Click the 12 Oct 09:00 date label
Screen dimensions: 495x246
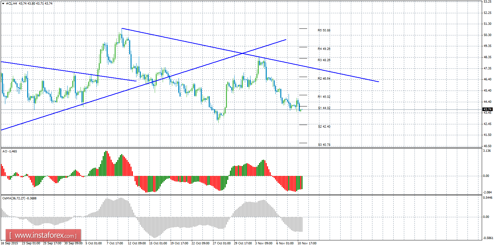click(136, 243)
